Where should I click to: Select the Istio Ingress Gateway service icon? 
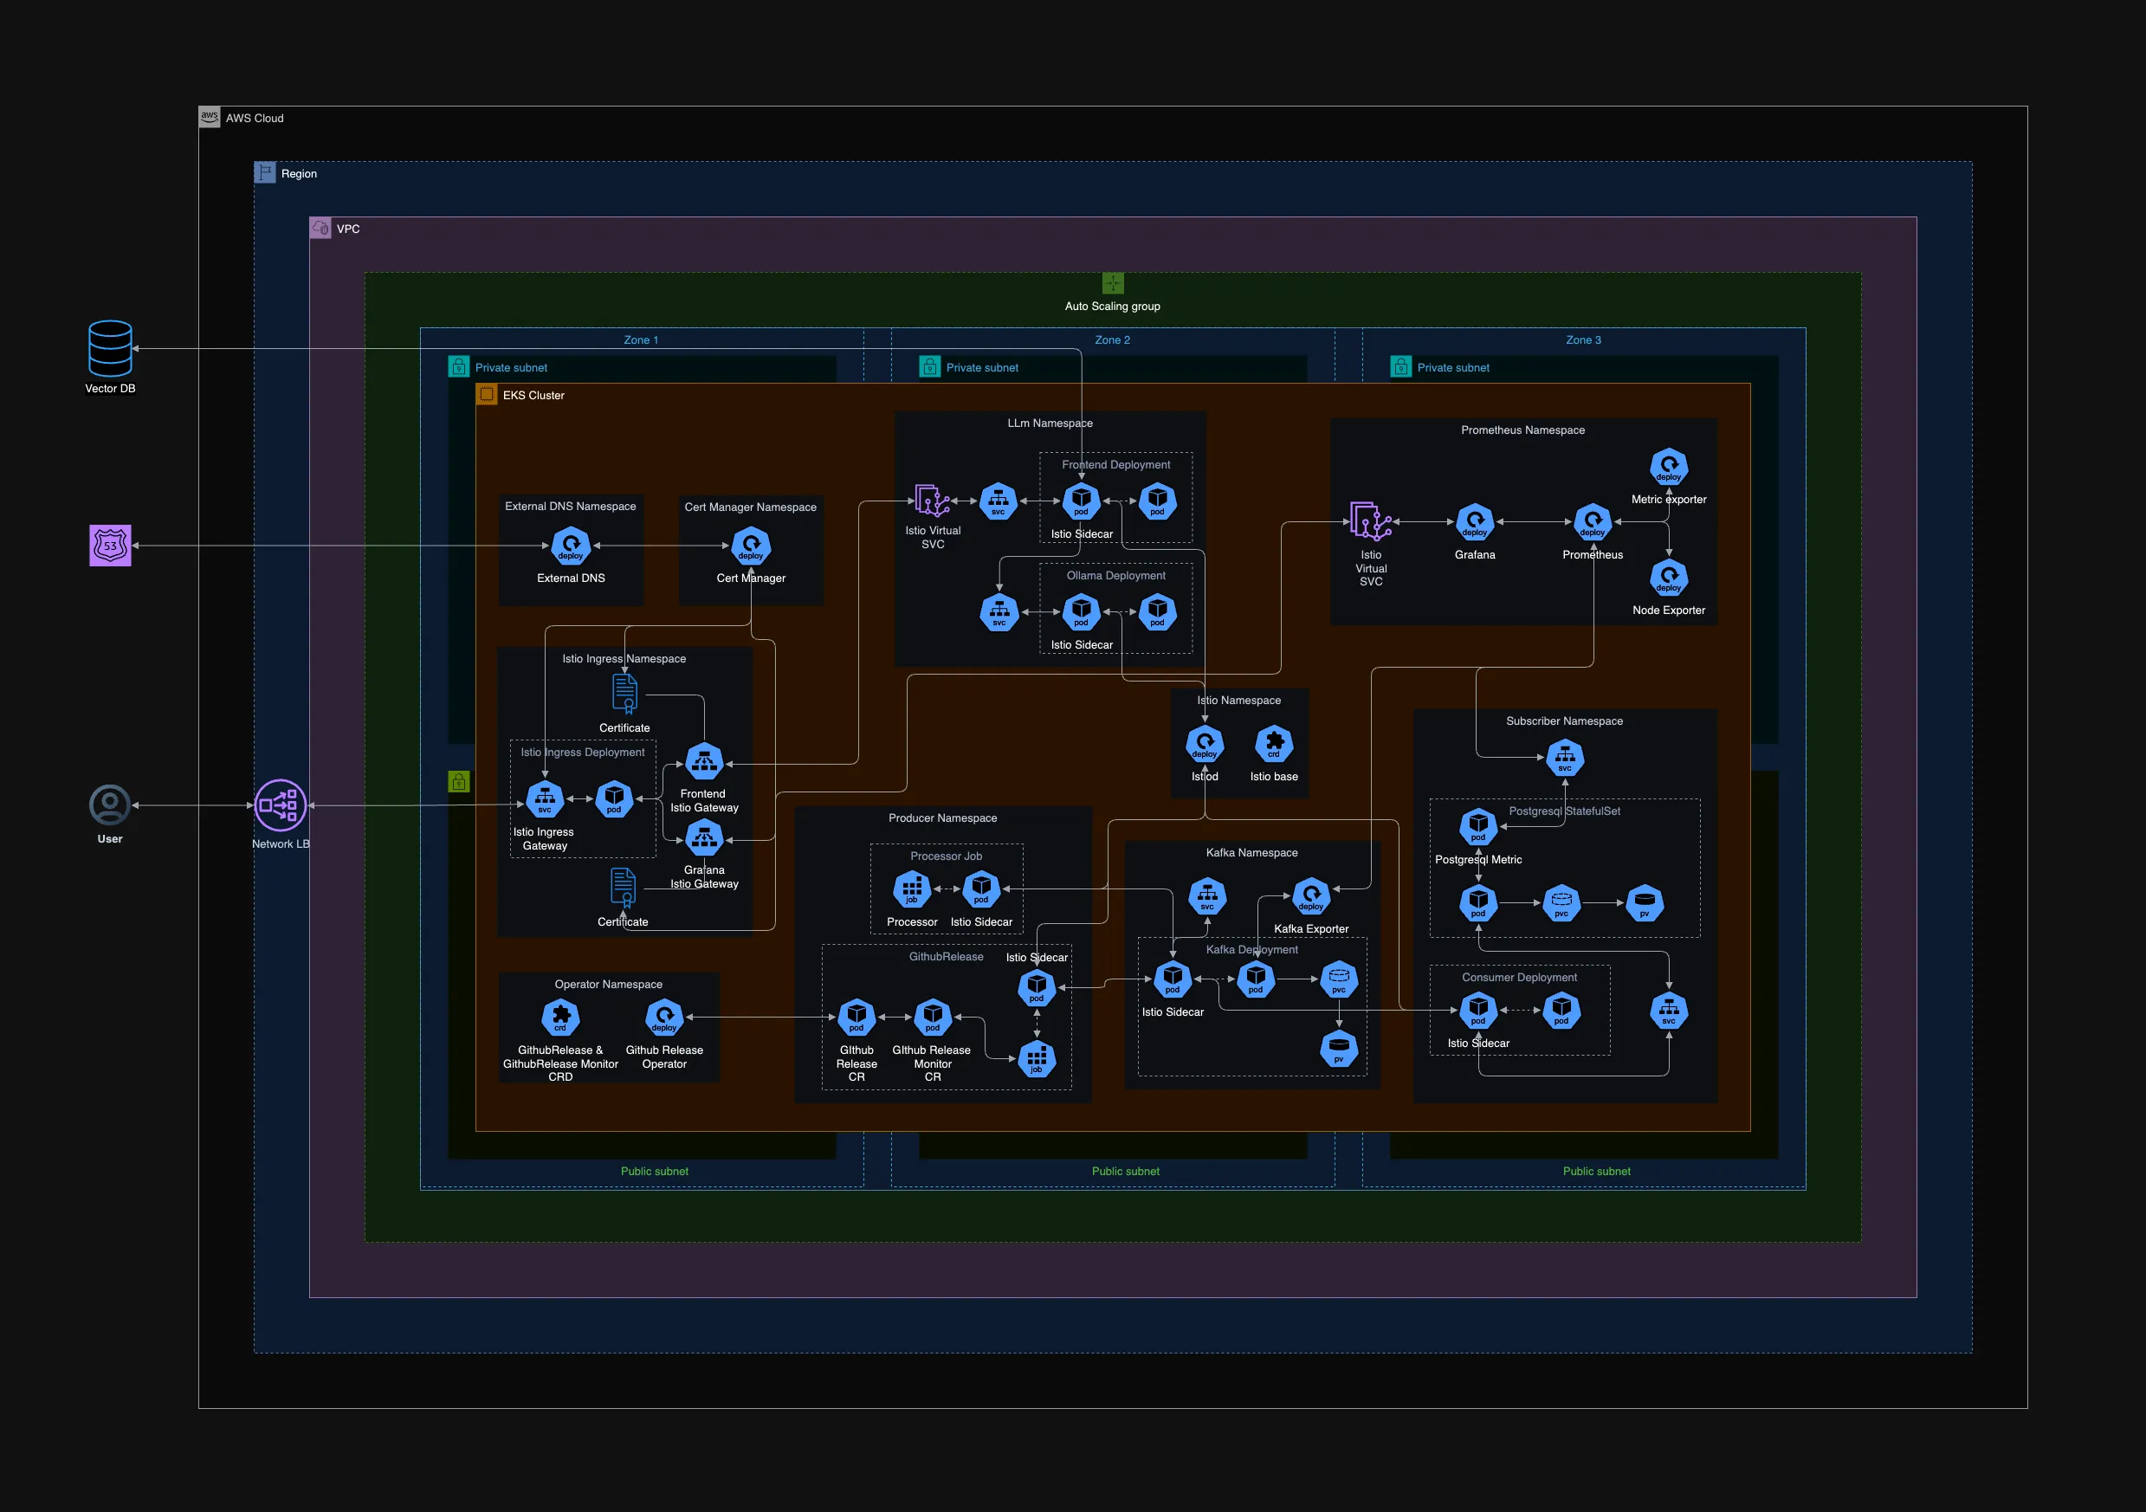[545, 800]
